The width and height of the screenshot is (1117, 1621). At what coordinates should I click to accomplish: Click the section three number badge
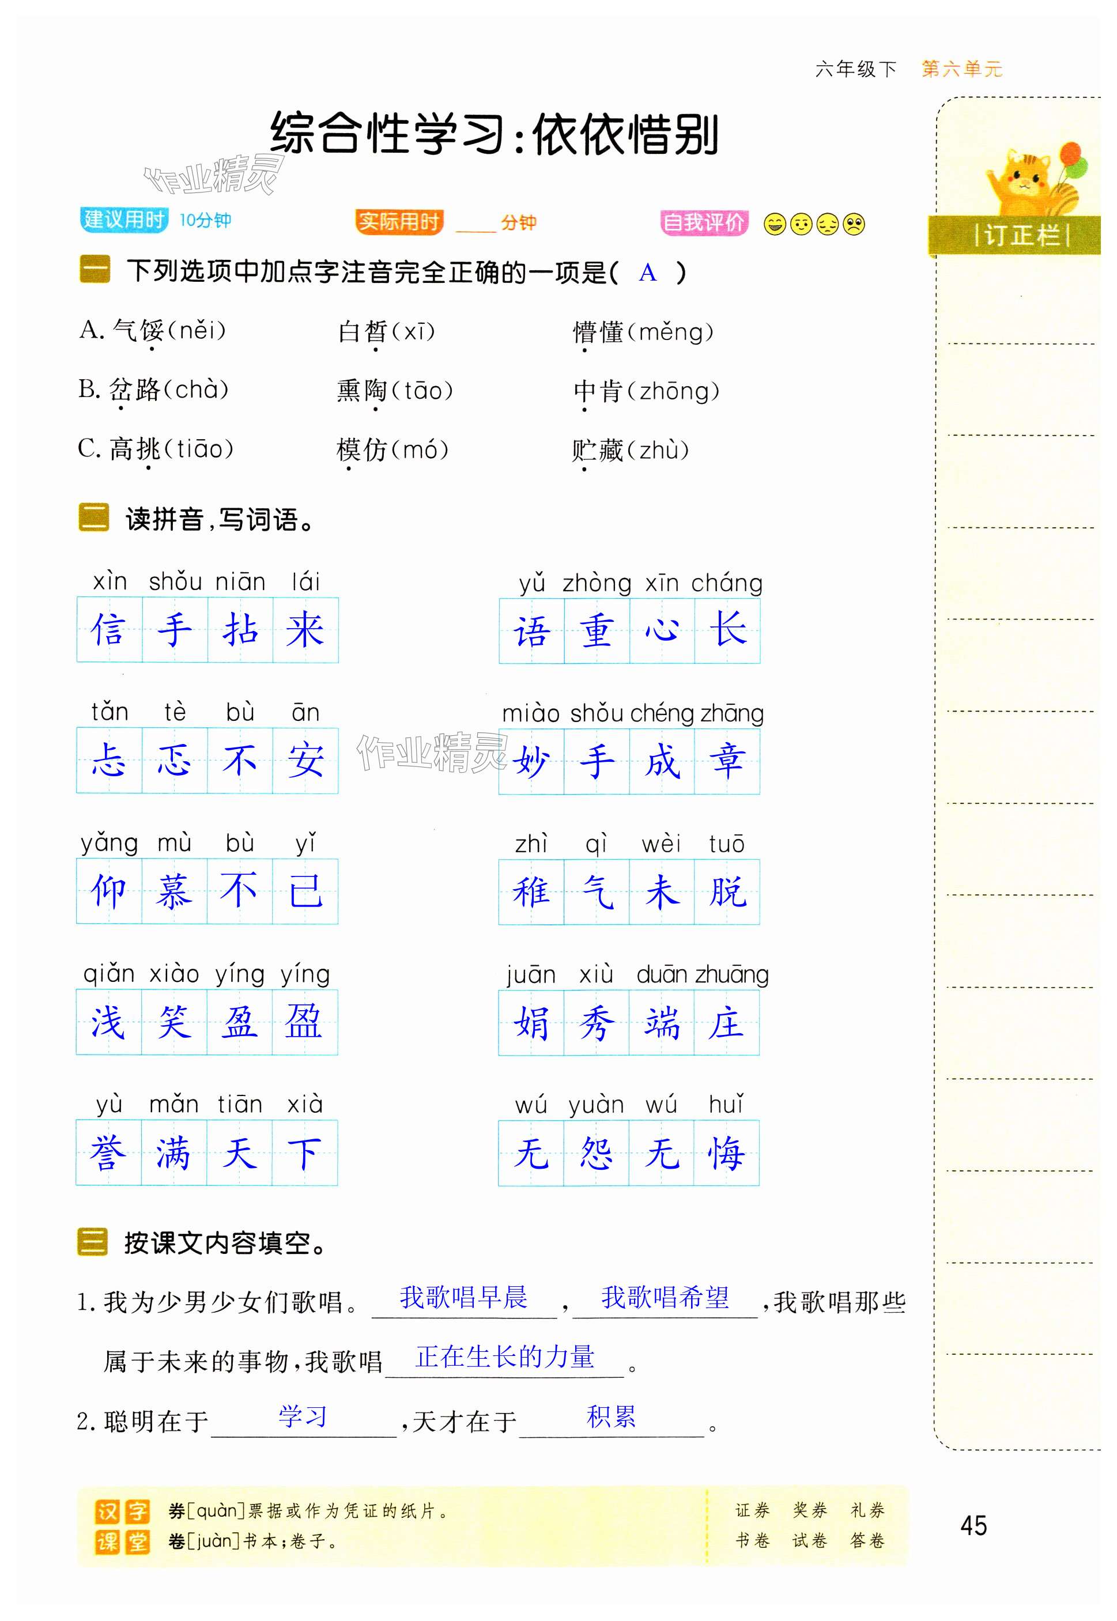point(92,1242)
